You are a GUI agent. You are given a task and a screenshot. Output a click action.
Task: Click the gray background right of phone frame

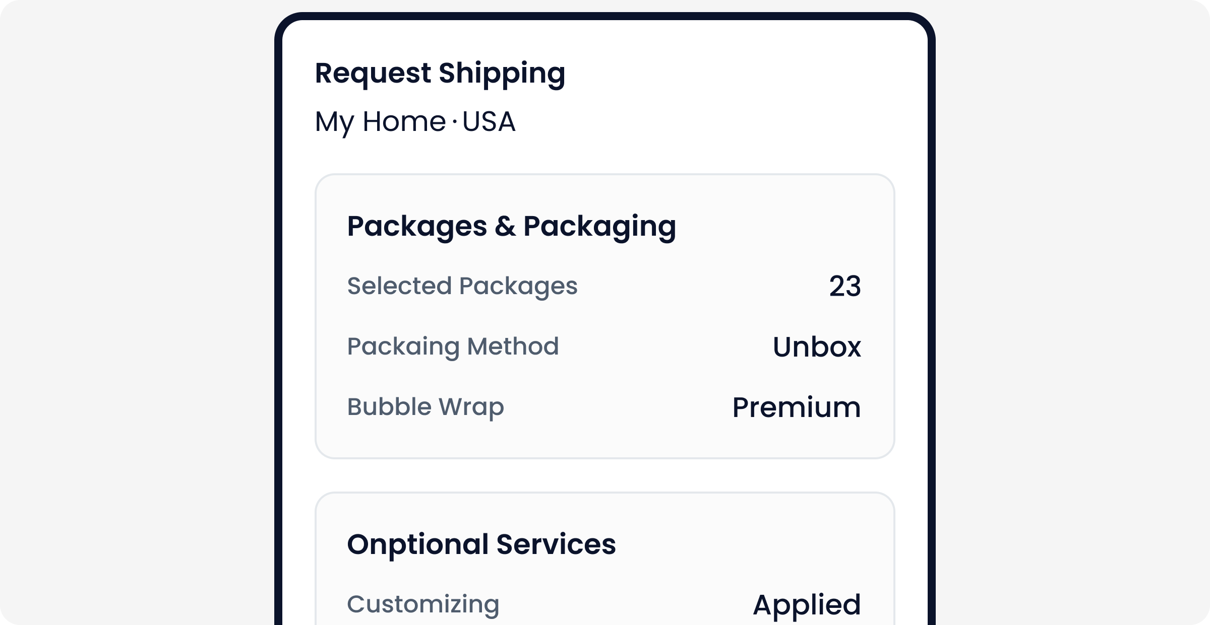click(x=1074, y=312)
